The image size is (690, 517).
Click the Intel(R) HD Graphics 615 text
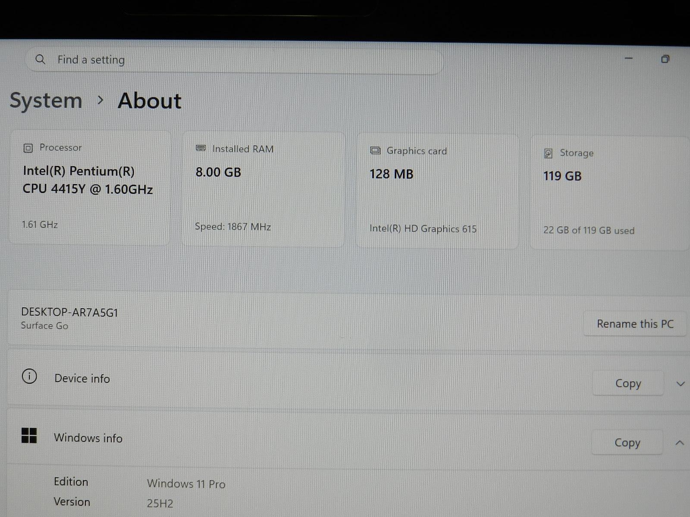[423, 229]
